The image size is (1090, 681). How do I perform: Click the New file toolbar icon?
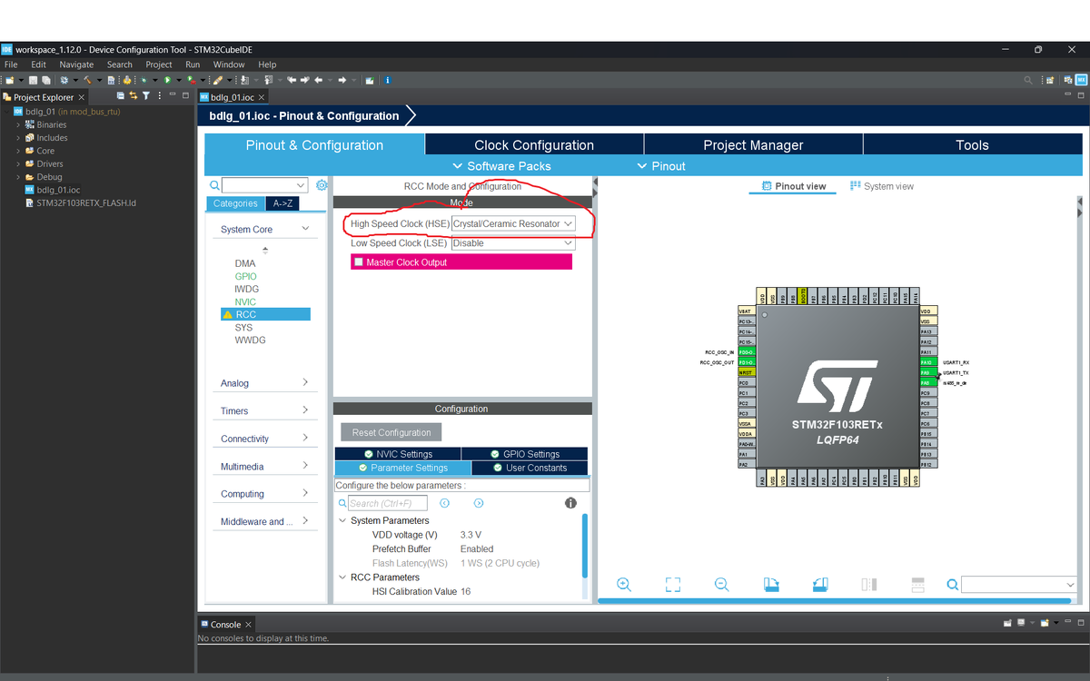9,80
